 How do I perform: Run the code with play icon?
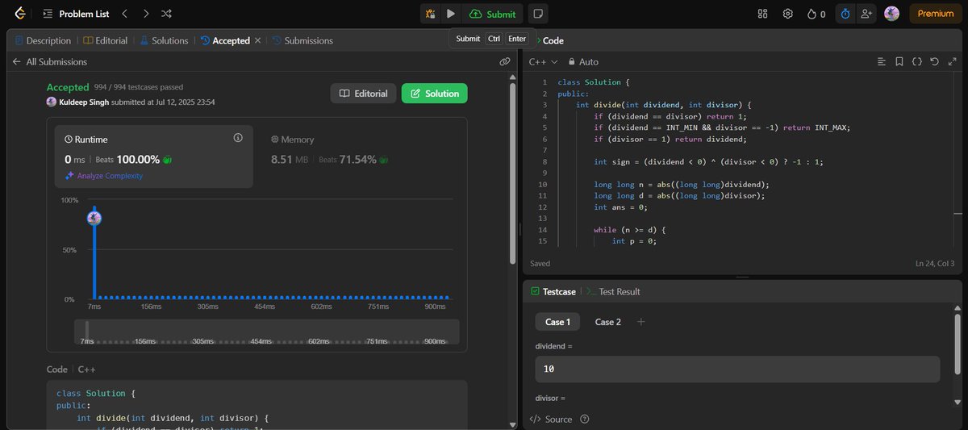[451, 14]
